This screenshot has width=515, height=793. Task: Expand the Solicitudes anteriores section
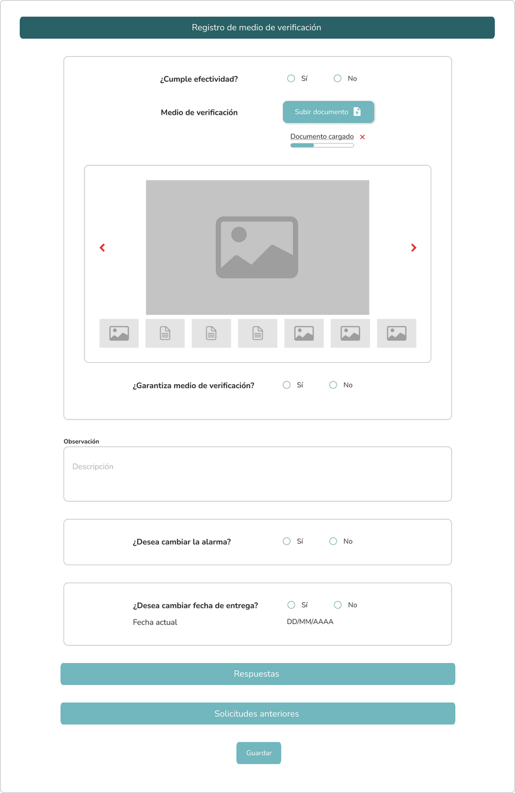pos(257,714)
